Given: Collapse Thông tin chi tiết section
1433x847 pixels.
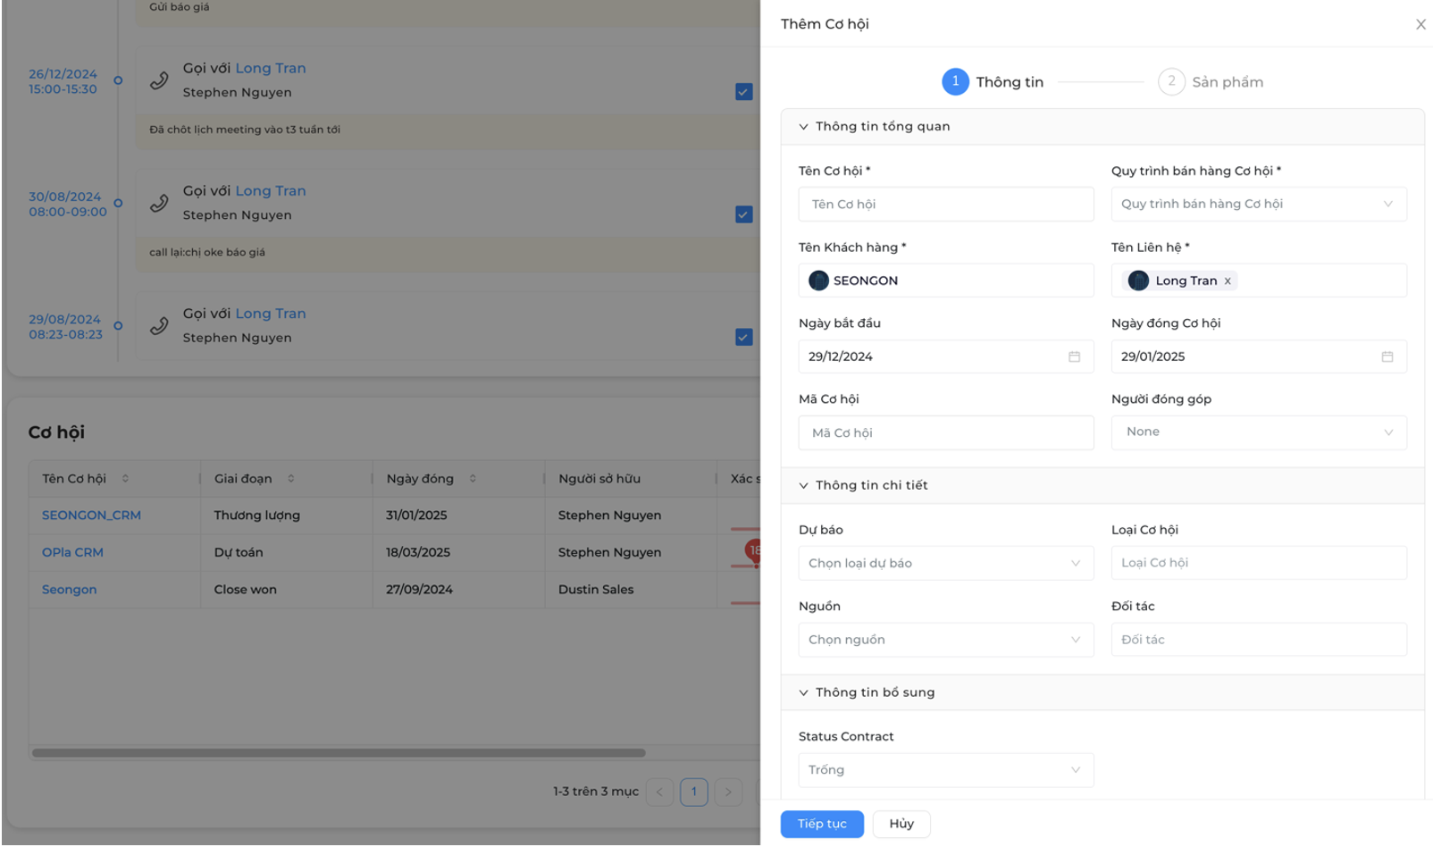Looking at the screenshot, I should pyautogui.click(x=803, y=485).
